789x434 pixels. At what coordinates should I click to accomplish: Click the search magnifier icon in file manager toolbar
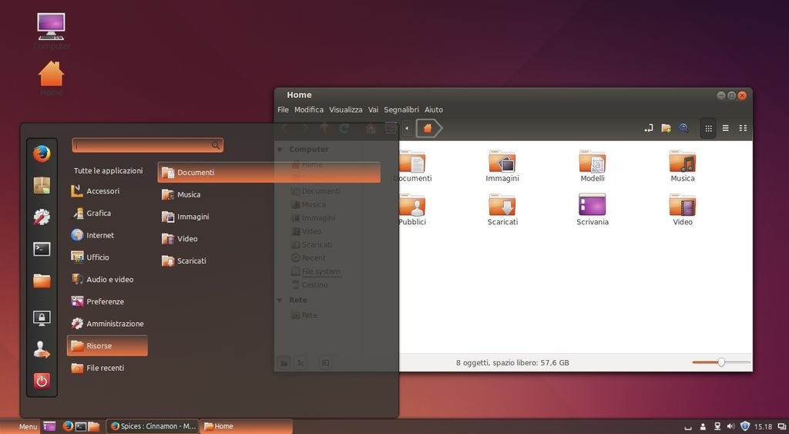(683, 128)
